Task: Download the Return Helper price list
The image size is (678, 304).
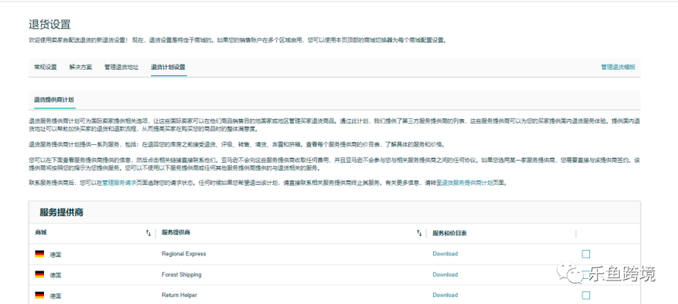Action: (445, 295)
